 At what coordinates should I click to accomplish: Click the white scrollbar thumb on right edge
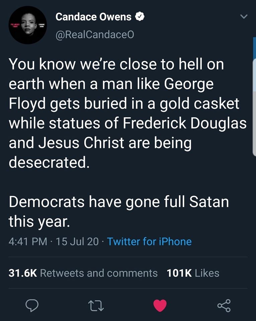tap(254, 107)
